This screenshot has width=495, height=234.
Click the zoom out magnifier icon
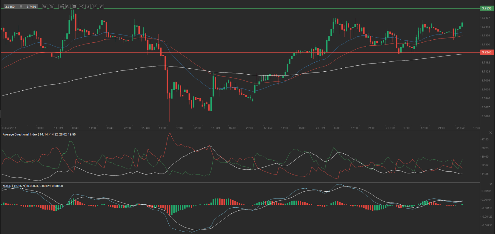44,7
